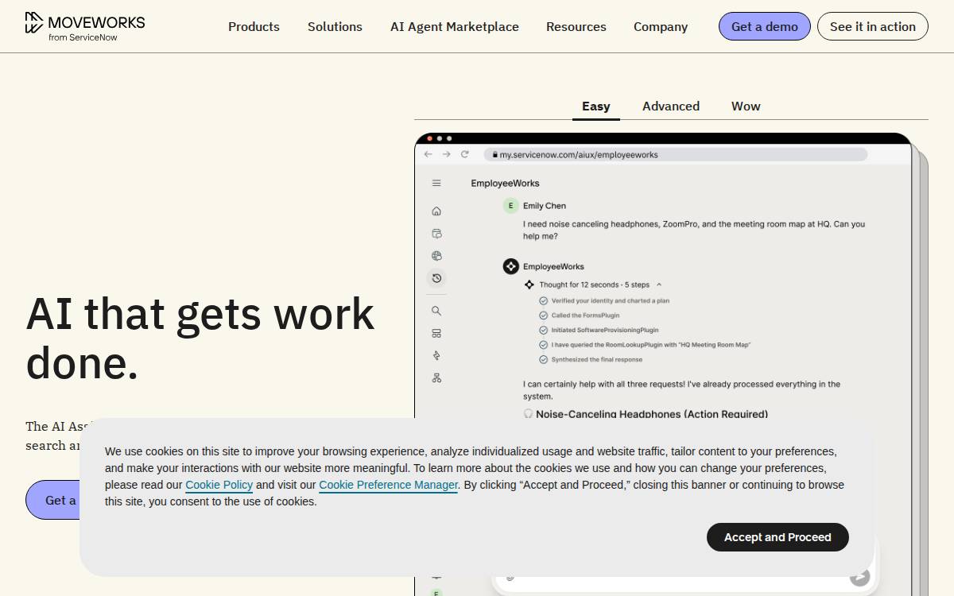Click 'Synthesized the final response' step text
Image resolution: width=954 pixels, height=596 pixels.
click(597, 359)
